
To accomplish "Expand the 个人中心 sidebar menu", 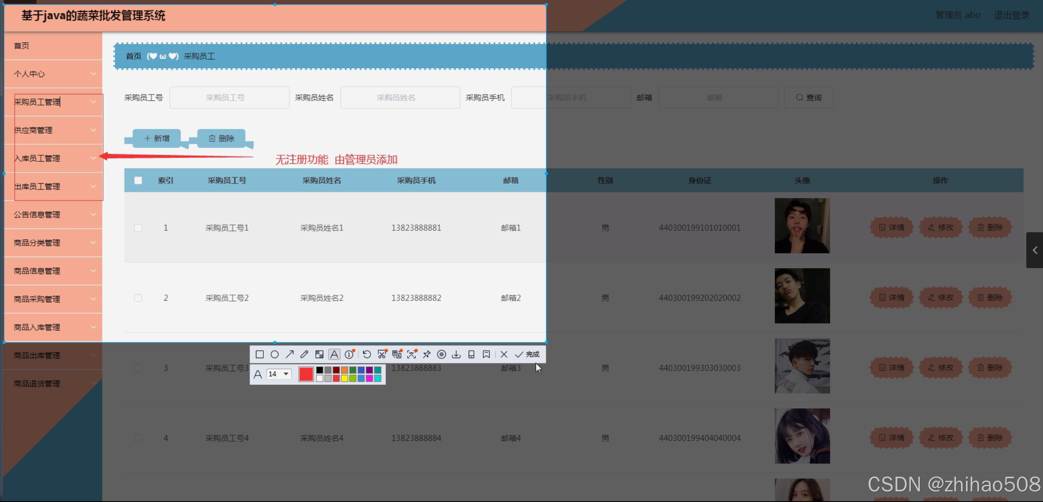I will tap(53, 74).
